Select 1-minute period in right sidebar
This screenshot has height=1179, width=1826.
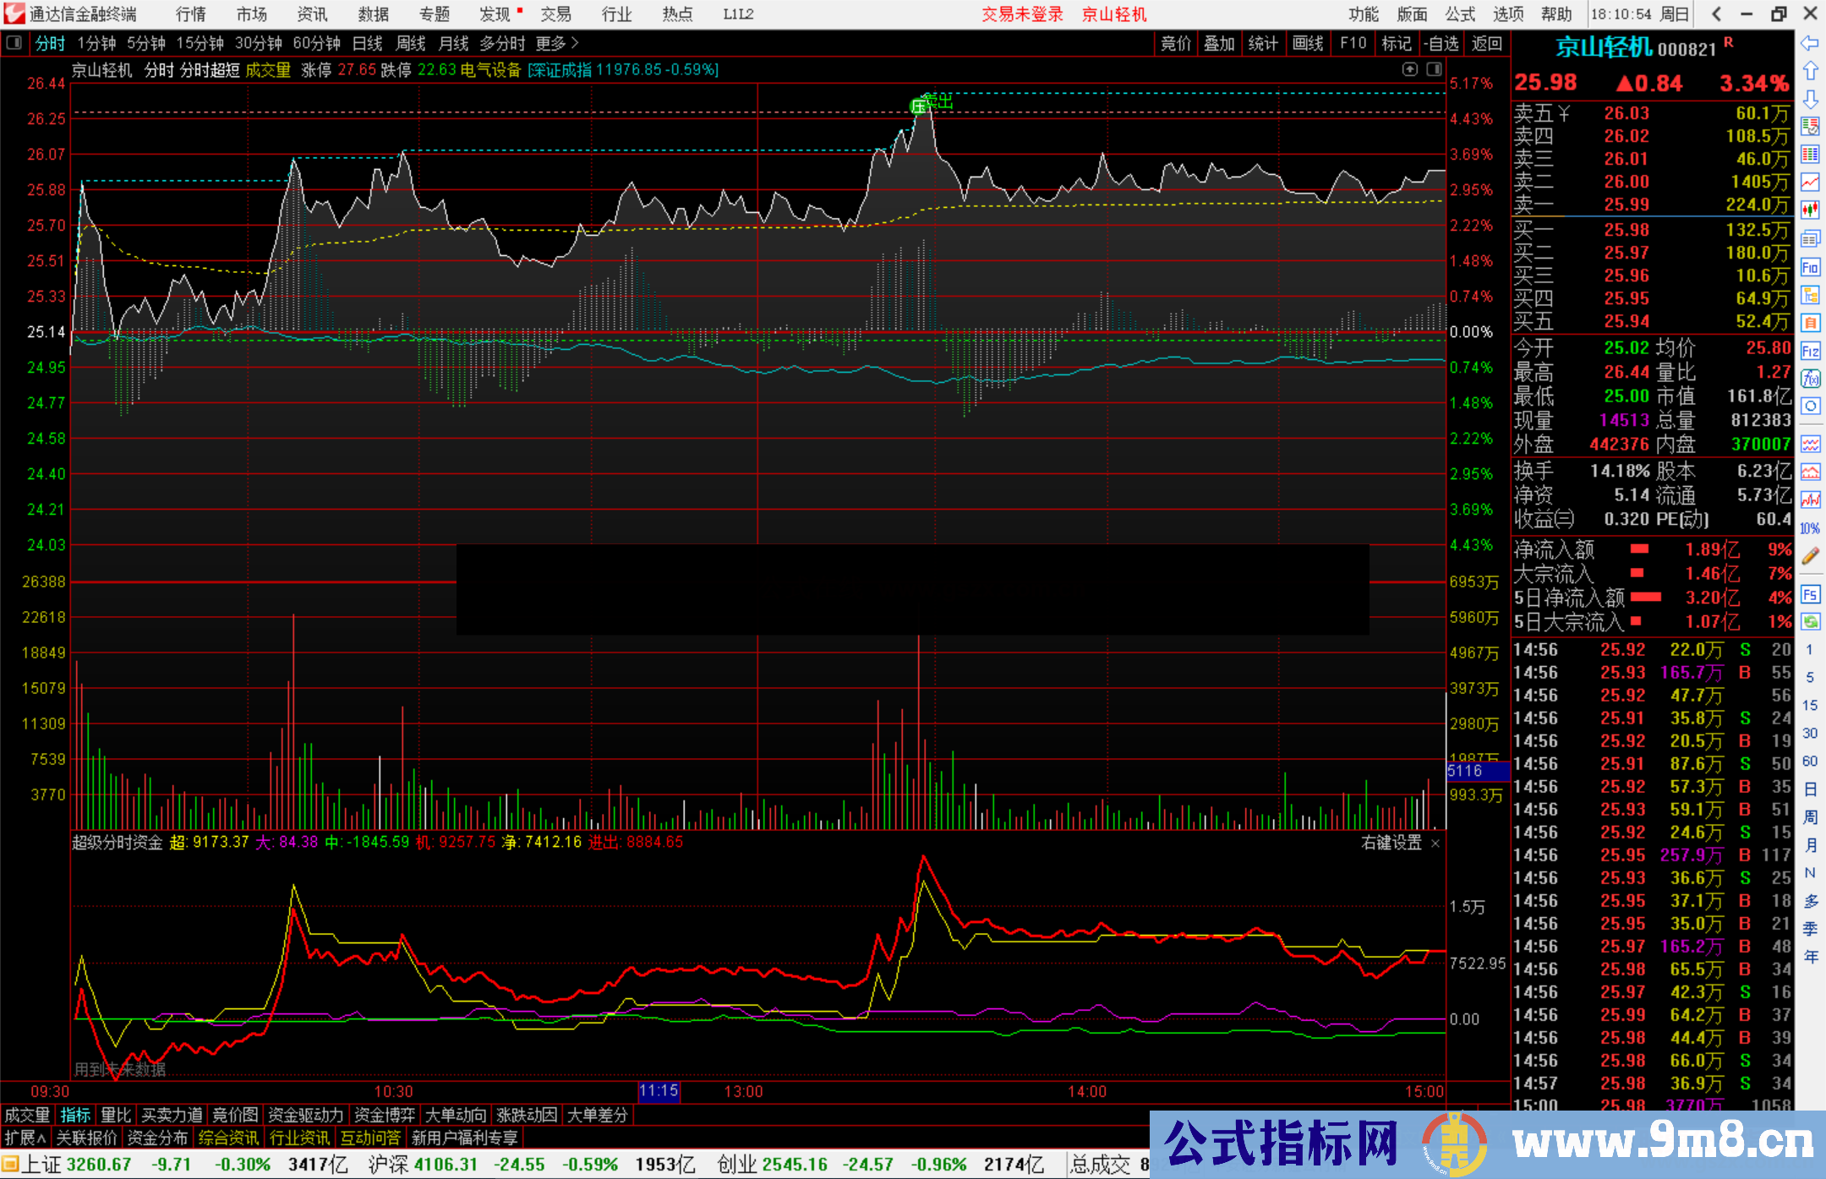click(x=1809, y=650)
